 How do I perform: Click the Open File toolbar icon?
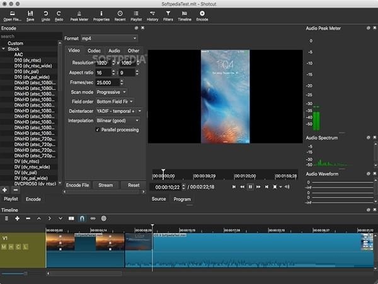(13, 16)
